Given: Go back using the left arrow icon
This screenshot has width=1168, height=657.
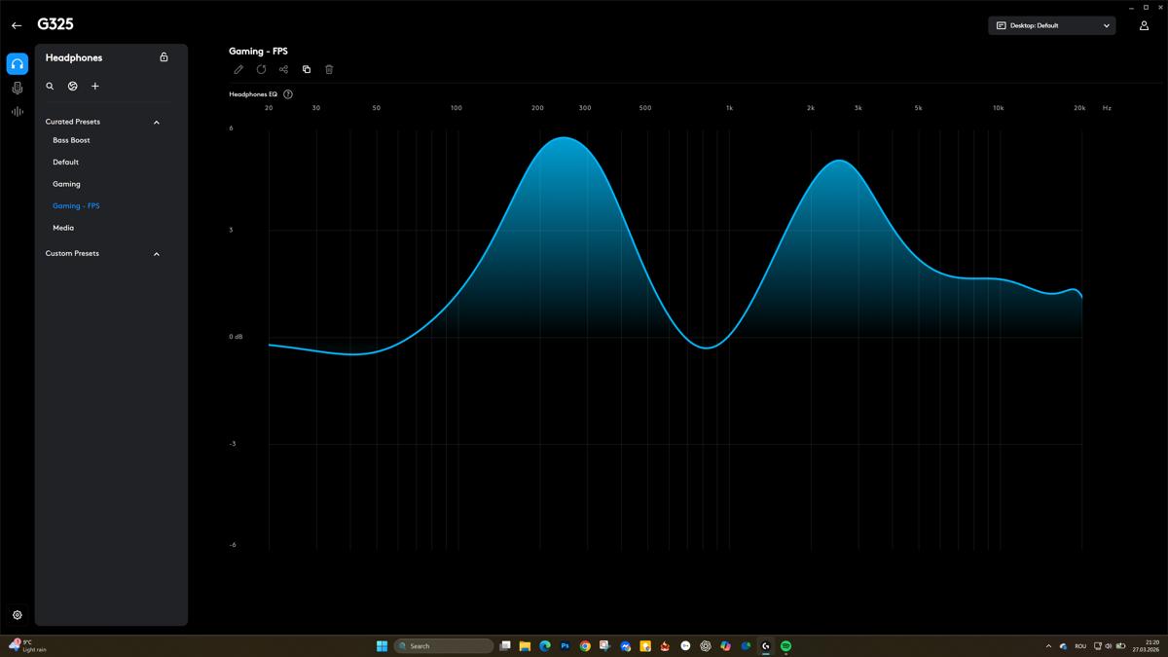Looking at the screenshot, I should click(17, 25).
